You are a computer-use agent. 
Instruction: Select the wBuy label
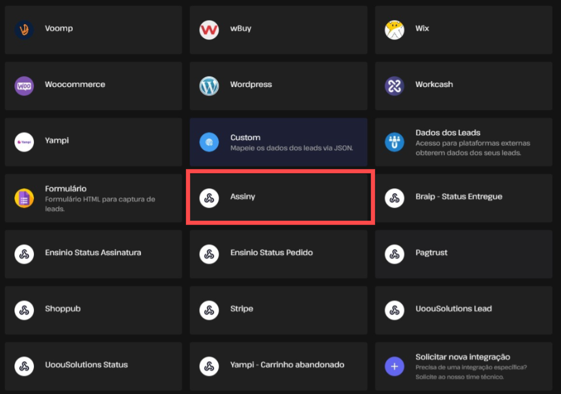click(x=241, y=28)
